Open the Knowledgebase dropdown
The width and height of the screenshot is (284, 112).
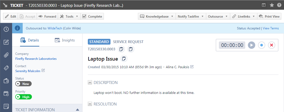157,17
